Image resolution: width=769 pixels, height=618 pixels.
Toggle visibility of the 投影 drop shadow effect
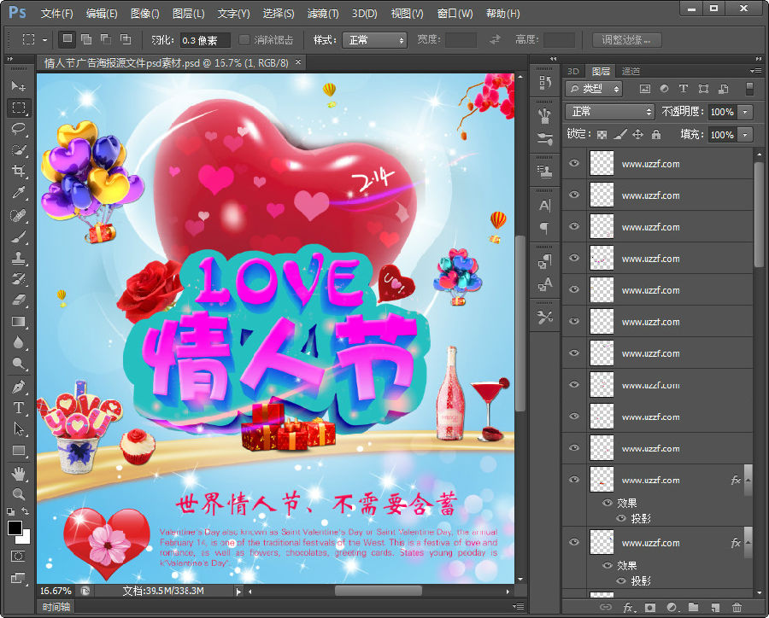tap(620, 518)
